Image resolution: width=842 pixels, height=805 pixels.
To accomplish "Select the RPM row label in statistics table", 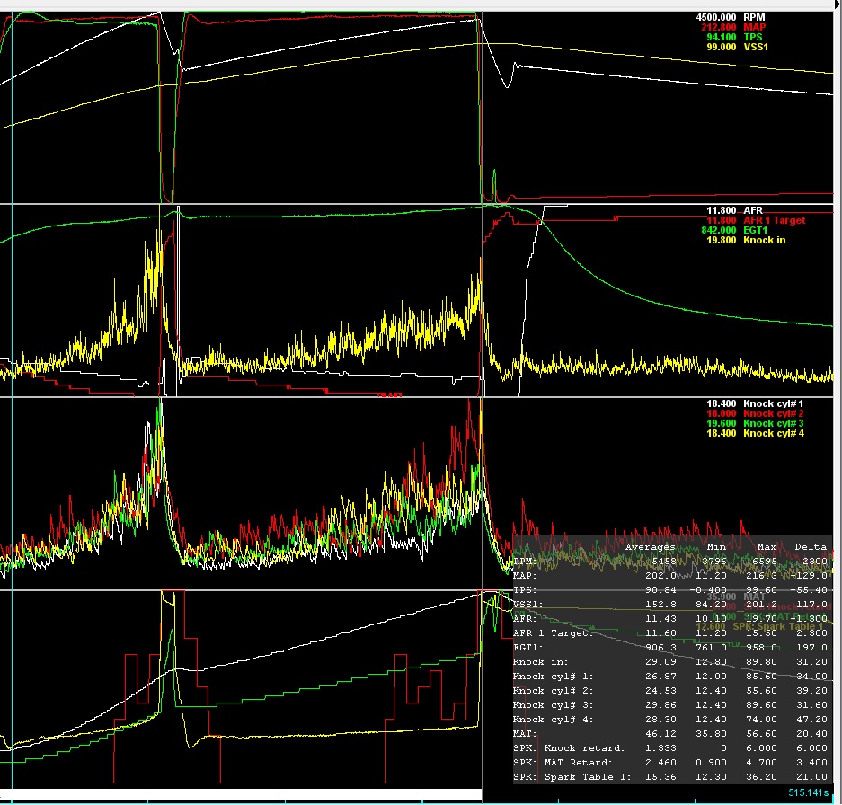I will tap(525, 562).
